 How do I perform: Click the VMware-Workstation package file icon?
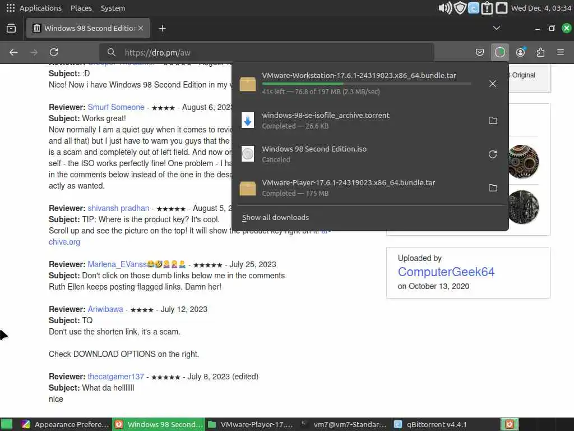(248, 84)
